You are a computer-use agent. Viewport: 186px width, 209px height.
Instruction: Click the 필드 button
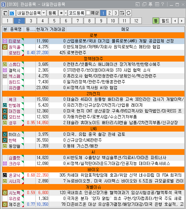pos(166,21)
